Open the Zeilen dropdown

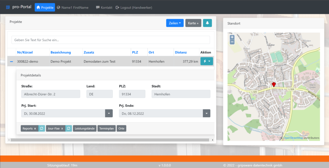coord(175,23)
